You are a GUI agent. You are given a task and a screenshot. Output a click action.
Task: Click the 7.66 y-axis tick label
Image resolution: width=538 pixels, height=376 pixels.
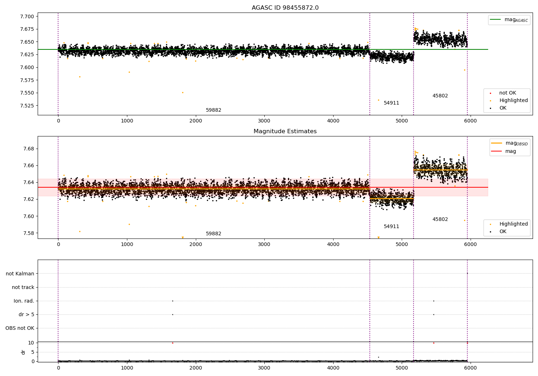click(28, 166)
